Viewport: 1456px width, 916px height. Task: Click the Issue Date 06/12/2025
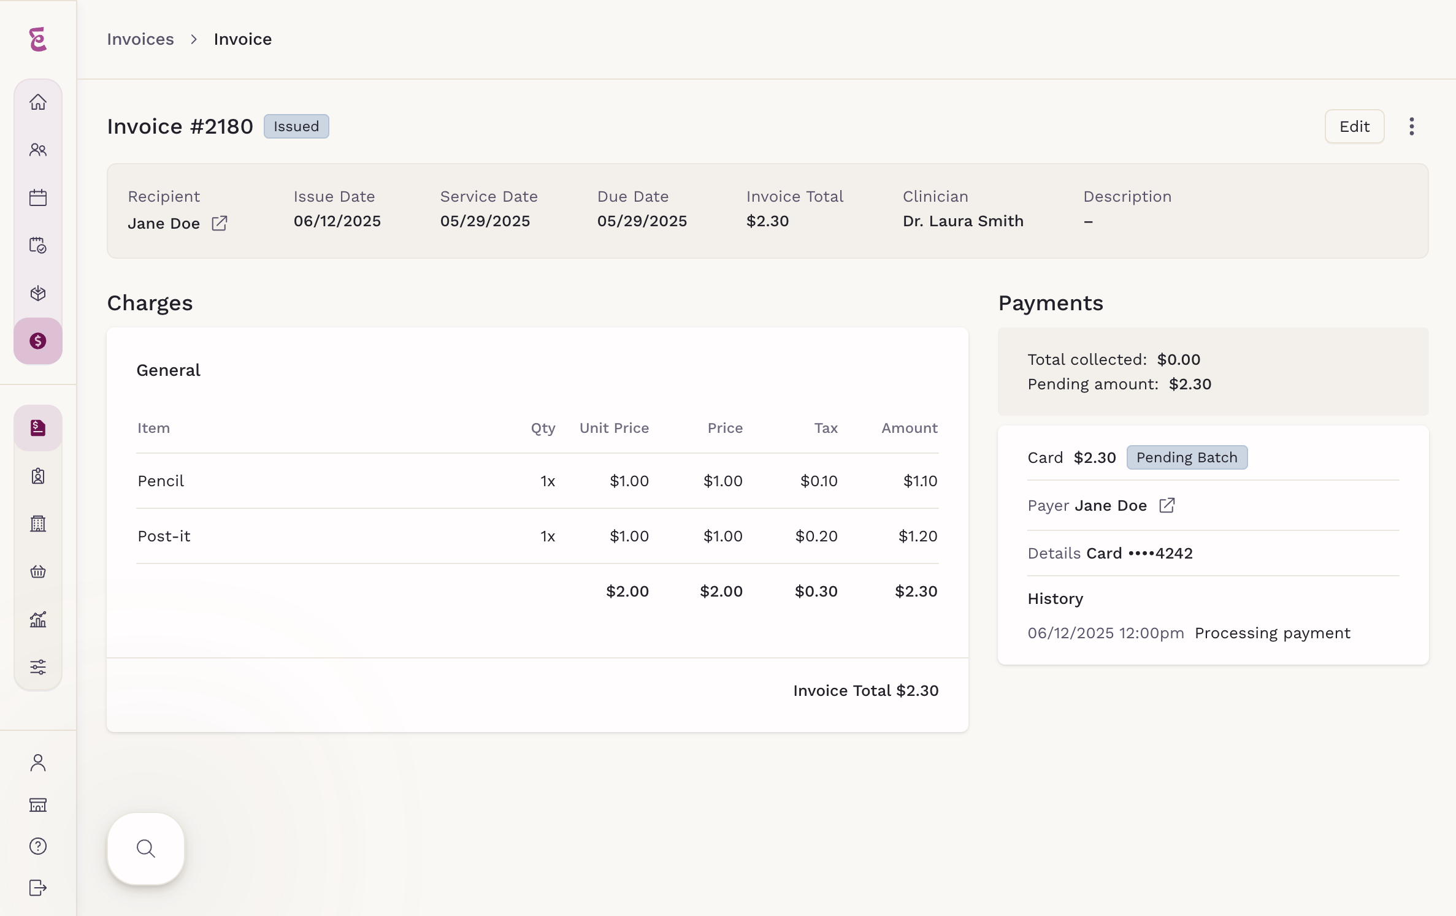pyautogui.click(x=337, y=221)
